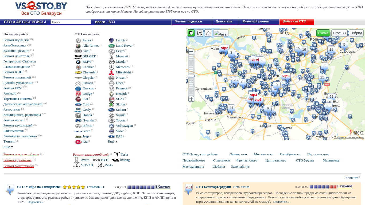Click map marker number 14
This screenshot has height=205, width=365.
(231, 109)
